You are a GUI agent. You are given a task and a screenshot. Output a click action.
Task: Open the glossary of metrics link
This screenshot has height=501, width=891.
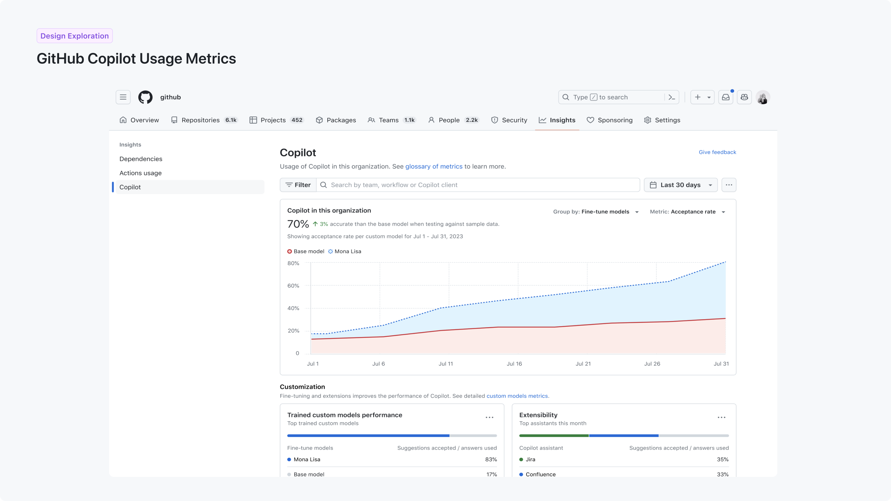pyautogui.click(x=434, y=166)
